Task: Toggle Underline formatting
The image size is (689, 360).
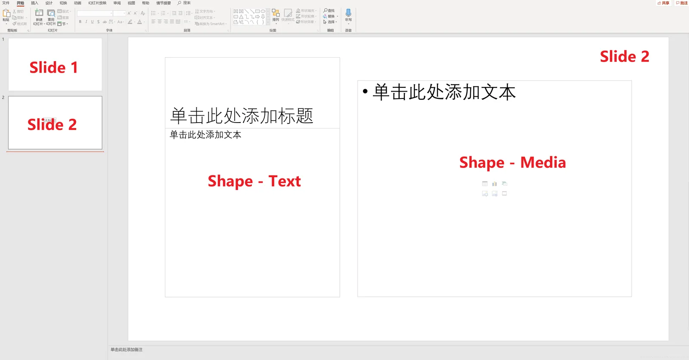Action: tap(92, 22)
